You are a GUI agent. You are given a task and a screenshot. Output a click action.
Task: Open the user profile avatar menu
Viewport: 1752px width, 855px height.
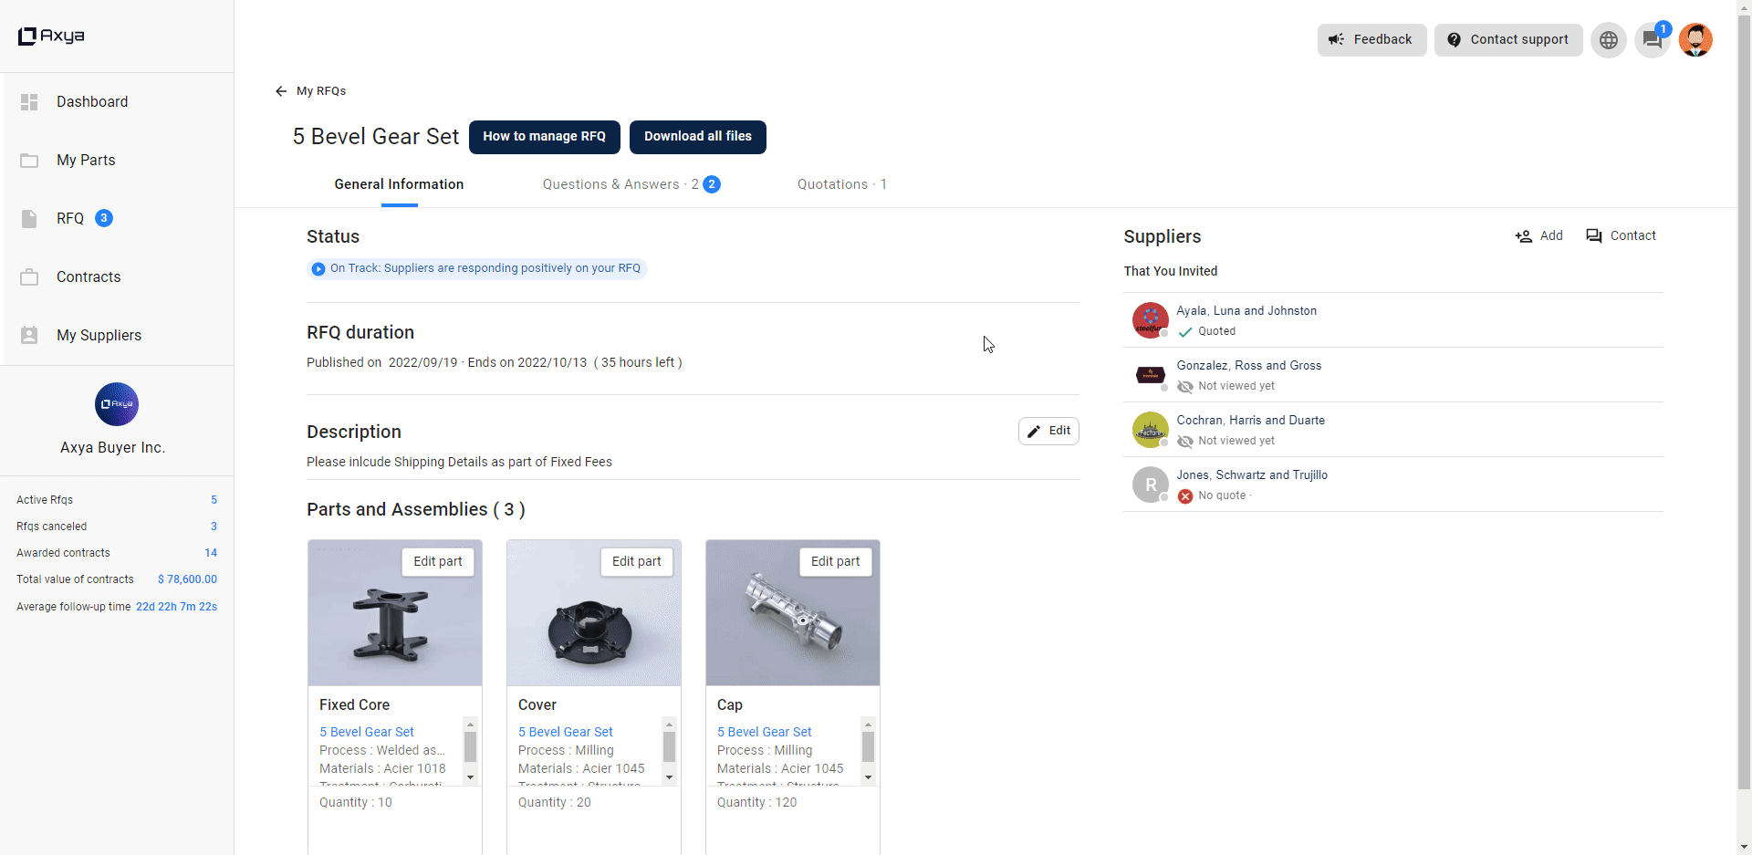click(x=1695, y=40)
